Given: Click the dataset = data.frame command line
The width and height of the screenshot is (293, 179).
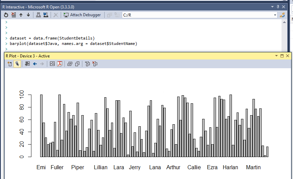Looking at the screenshot, I should pos(52,38).
